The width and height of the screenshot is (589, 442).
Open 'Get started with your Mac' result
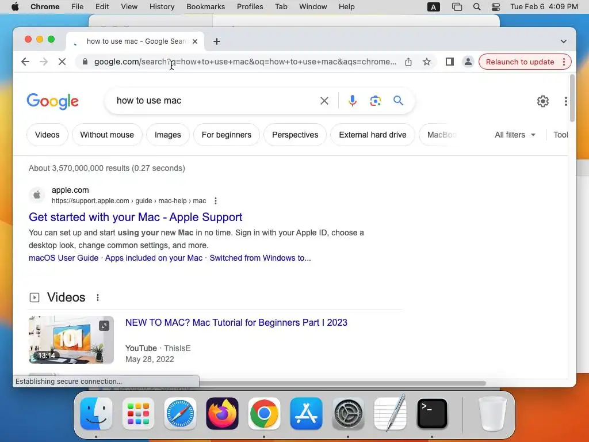(x=136, y=217)
